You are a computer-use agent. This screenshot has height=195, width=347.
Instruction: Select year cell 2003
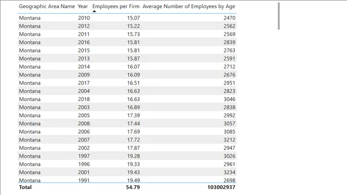click(x=84, y=107)
